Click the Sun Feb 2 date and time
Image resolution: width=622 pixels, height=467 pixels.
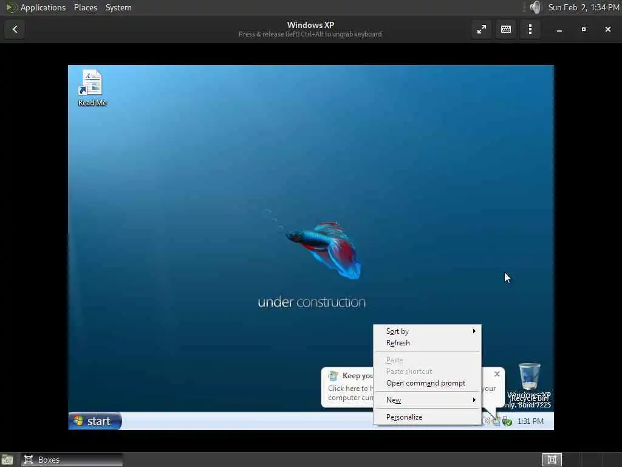(x=584, y=7)
